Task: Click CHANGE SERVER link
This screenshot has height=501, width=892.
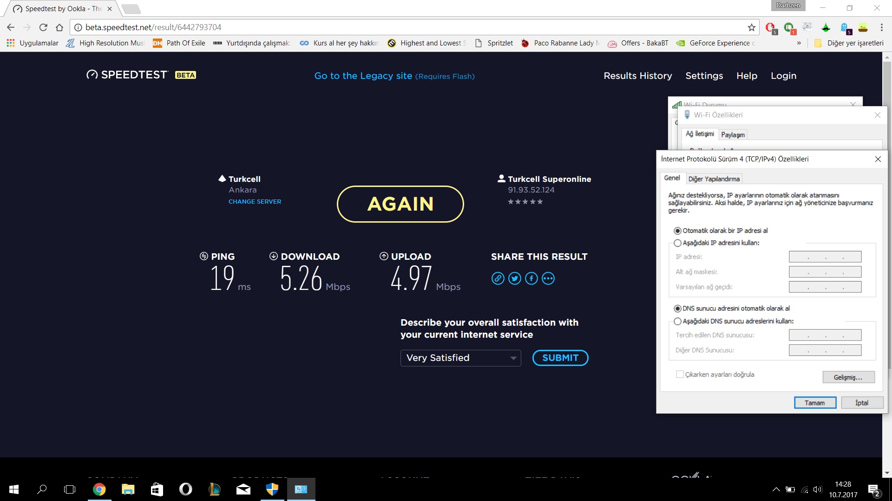Action: click(x=255, y=201)
